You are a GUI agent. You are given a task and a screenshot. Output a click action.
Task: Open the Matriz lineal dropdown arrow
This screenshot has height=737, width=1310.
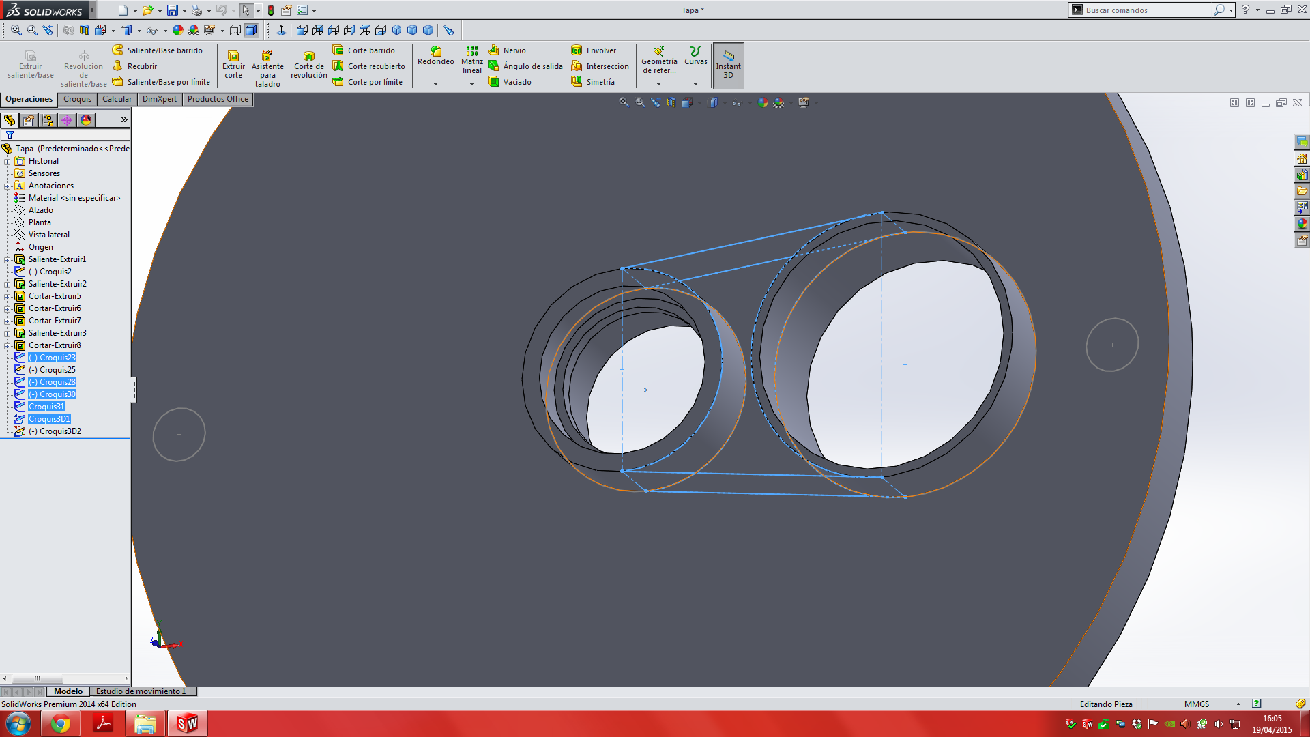pos(471,85)
